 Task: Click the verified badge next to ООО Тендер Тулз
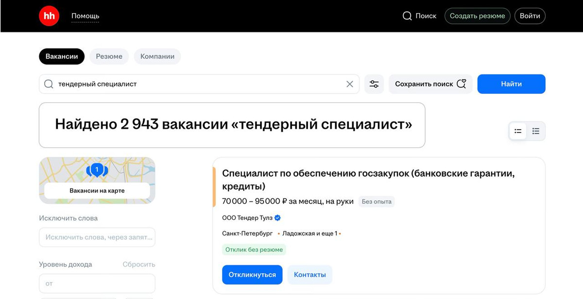[277, 218]
